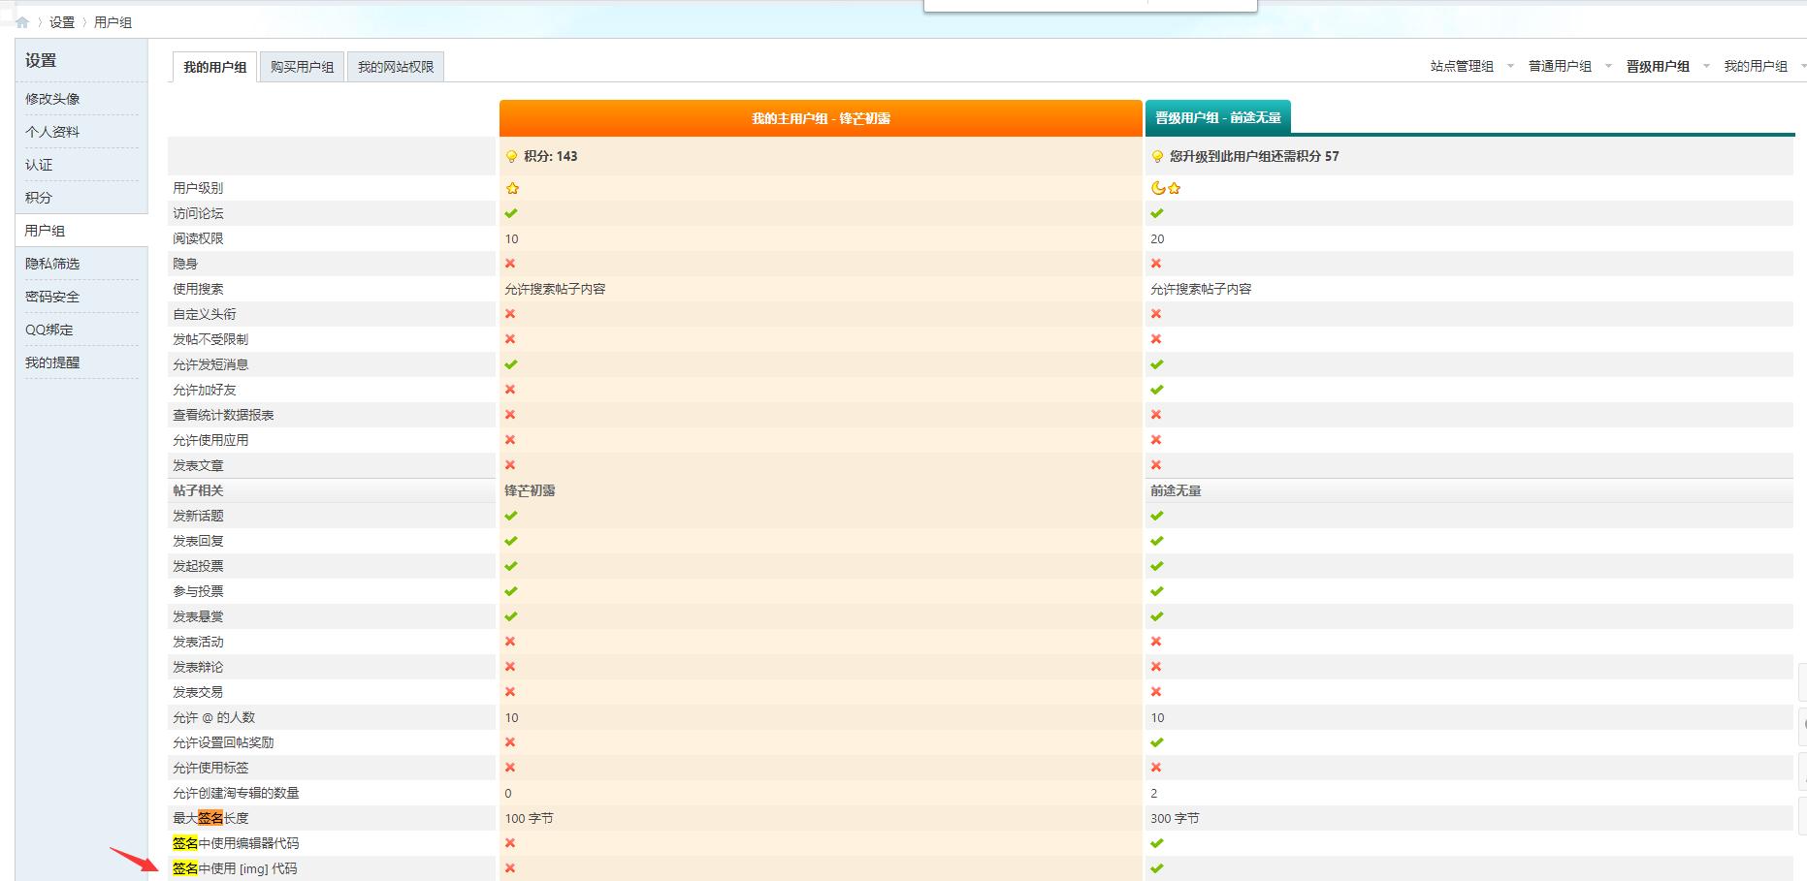Click the 允许使用标签 cross under 前途无量

click(1156, 768)
